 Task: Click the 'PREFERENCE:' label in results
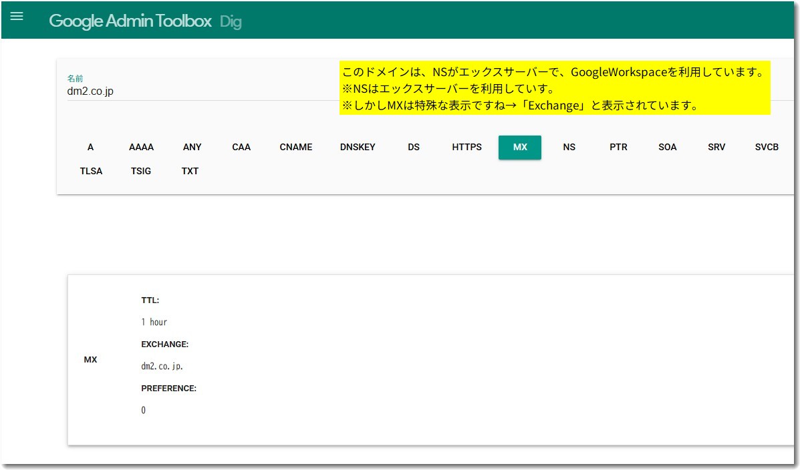169,389
